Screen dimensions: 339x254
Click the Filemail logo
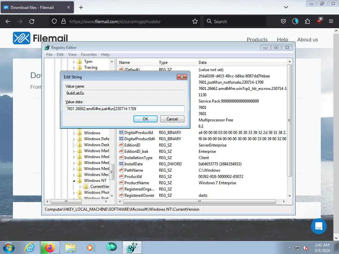(40, 38)
